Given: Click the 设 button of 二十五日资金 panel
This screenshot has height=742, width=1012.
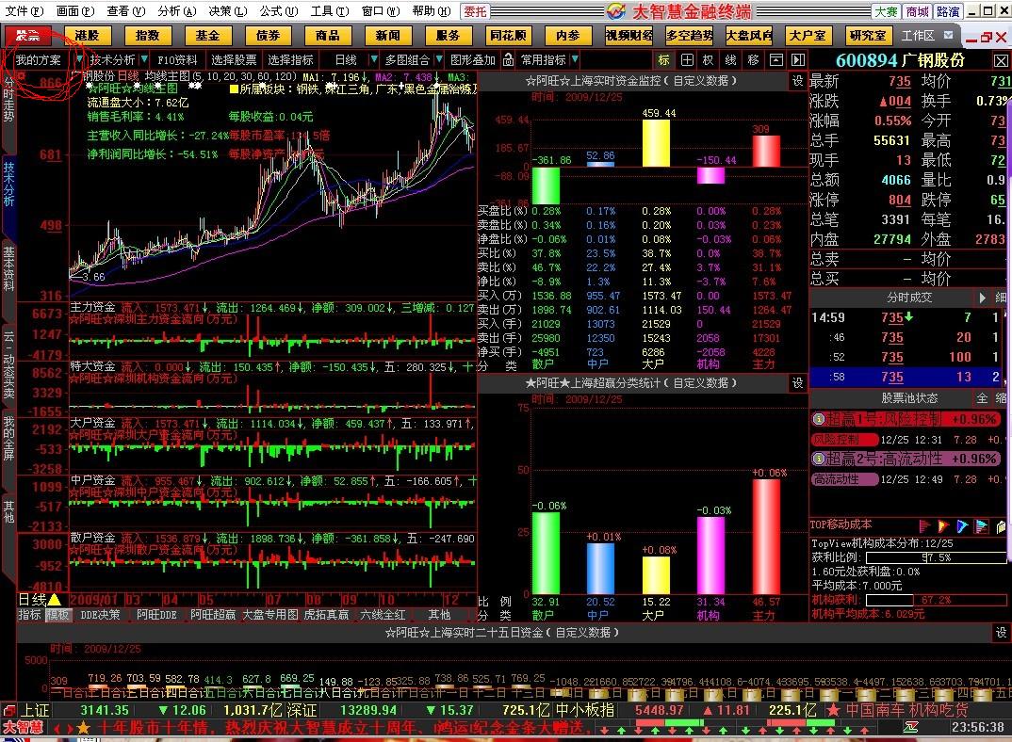Looking at the screenshot, I should point(1001,633).
